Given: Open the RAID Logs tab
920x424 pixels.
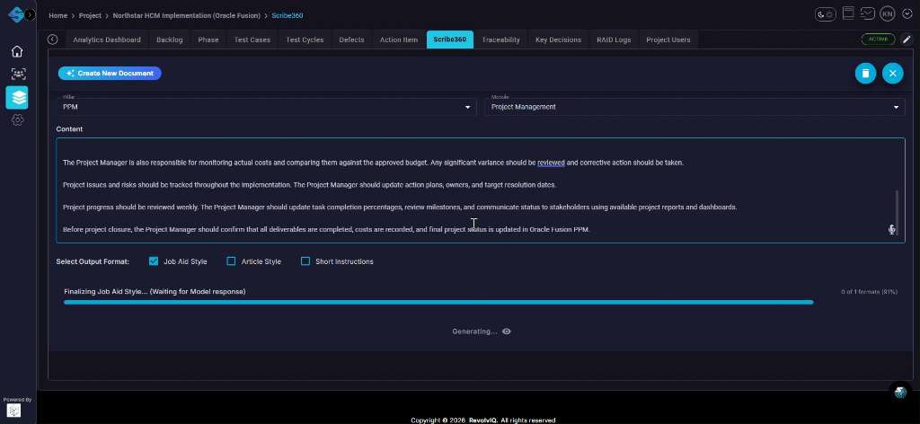Looking at the screenshot, I should pos(614,40).
